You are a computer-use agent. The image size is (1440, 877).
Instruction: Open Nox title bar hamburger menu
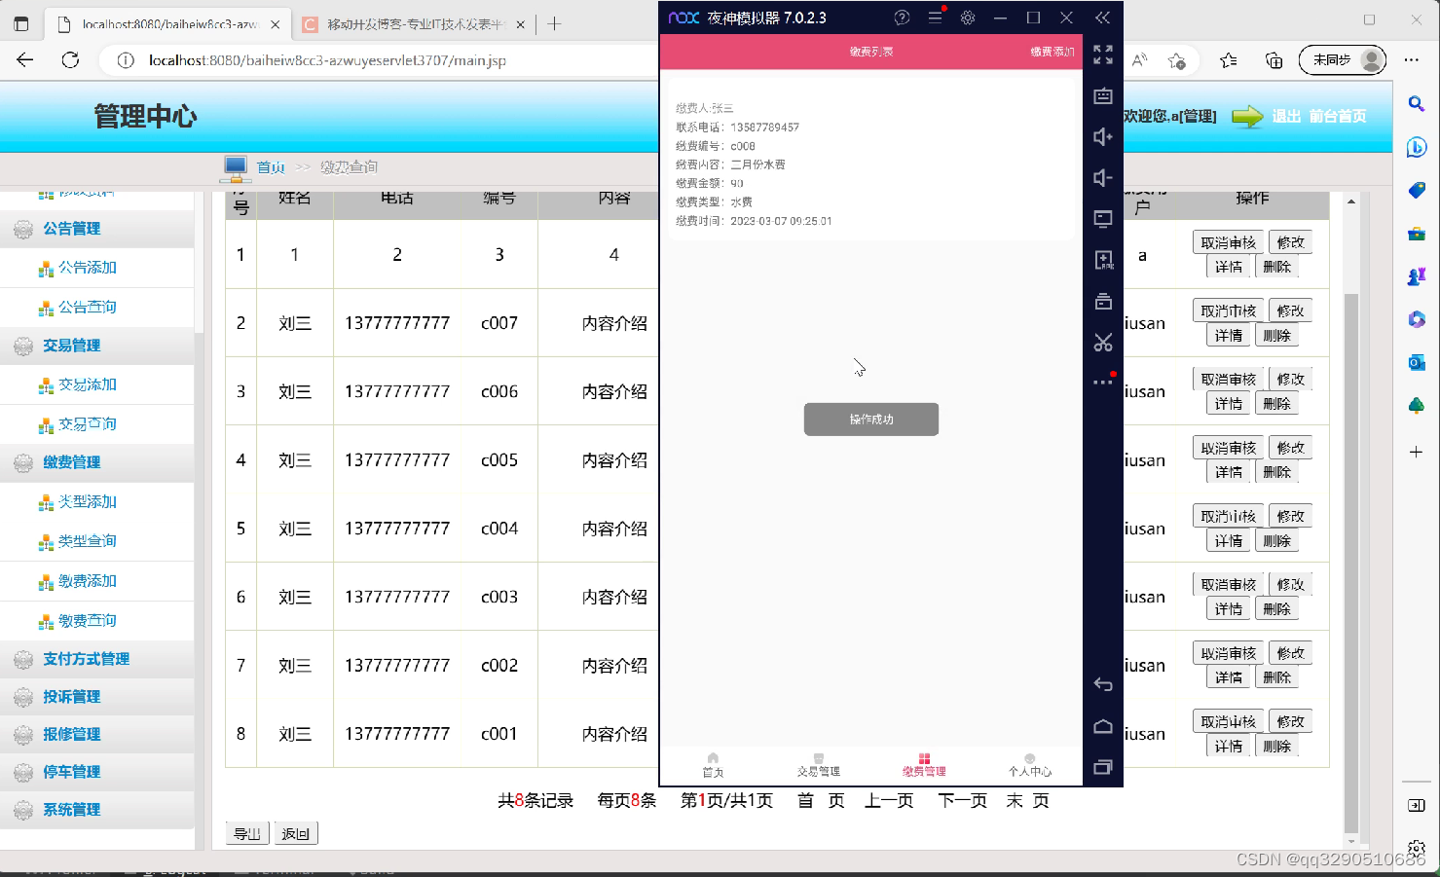pyautogui.click(x=935, y=18)
